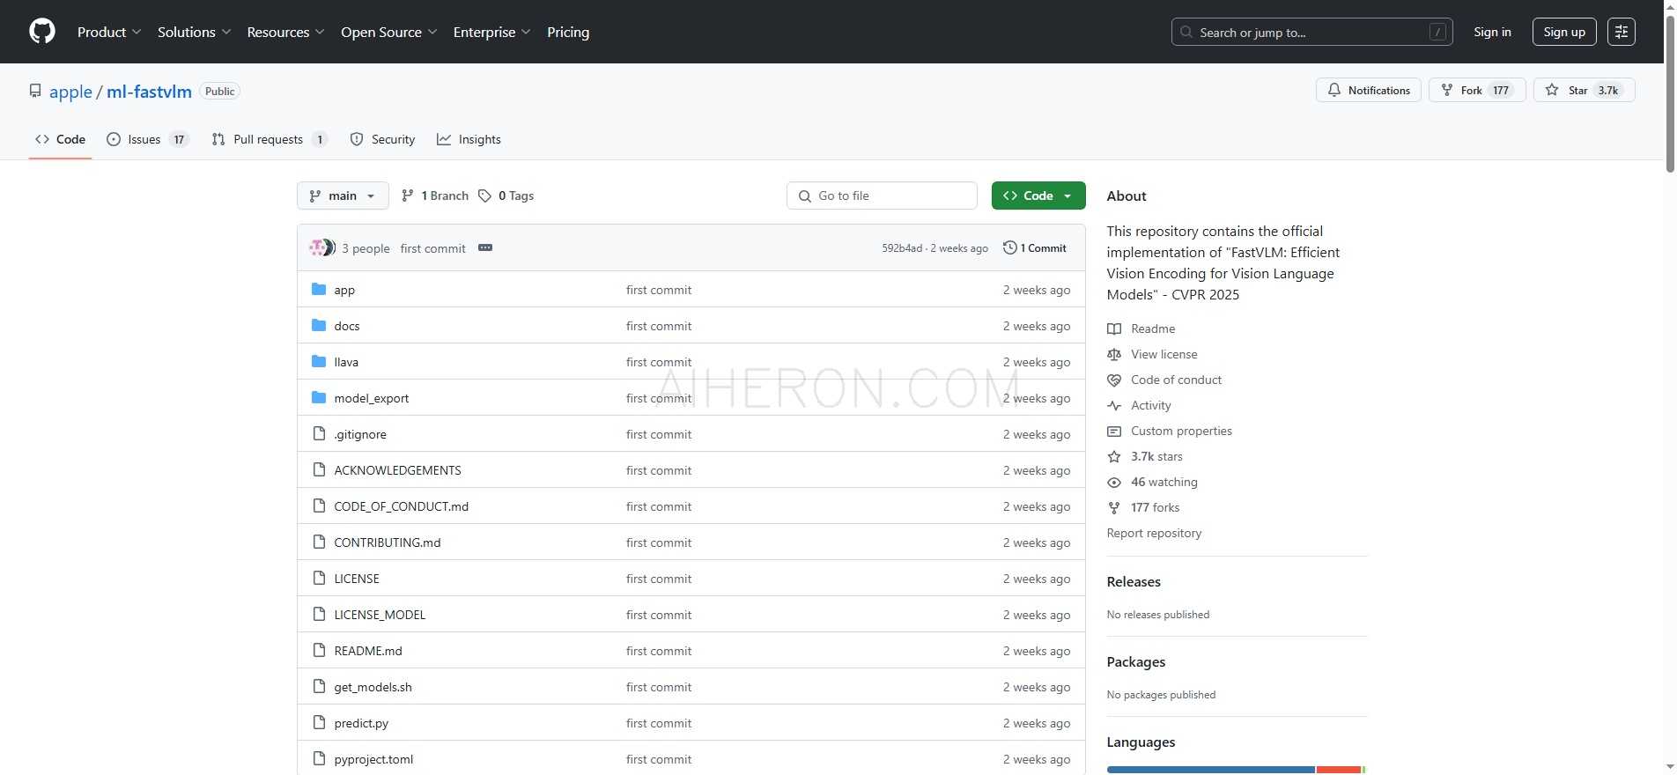The width and height of the screenshot is (1677, 775).
Task: Click the Sign up button
Action: pyautogui.click(x=1563, y=32)
